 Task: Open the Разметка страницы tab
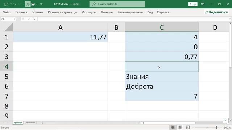(x=62, y=12)
